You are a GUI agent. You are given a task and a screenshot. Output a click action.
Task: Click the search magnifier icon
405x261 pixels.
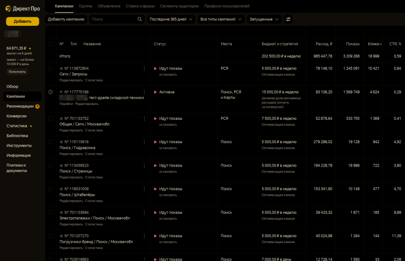click(x=140, y=19)
